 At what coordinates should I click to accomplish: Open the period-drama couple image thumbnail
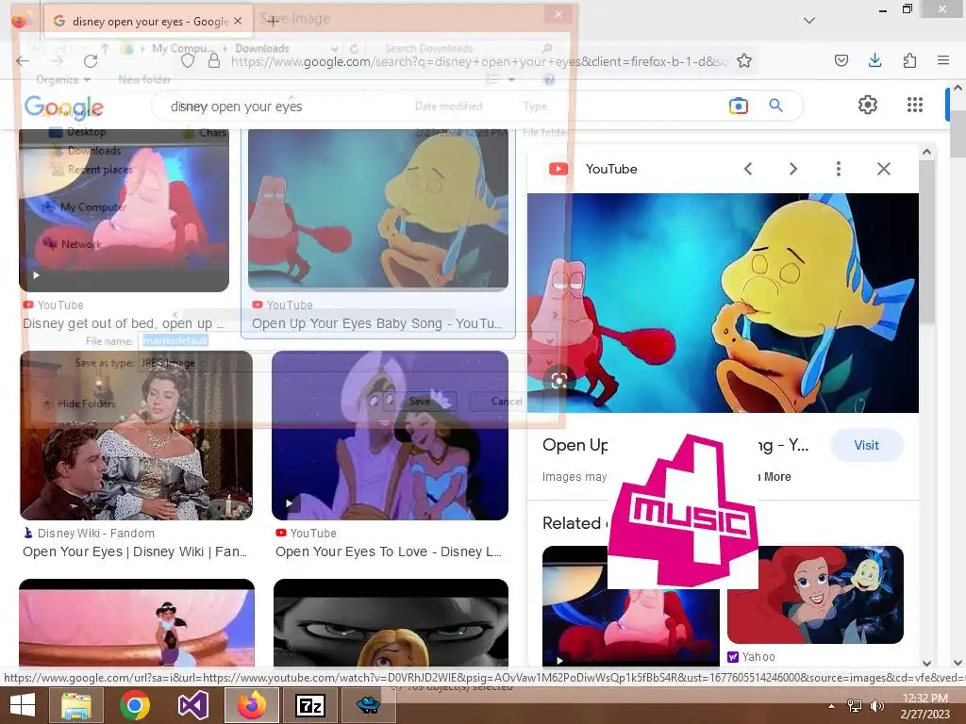pos(136,436)
